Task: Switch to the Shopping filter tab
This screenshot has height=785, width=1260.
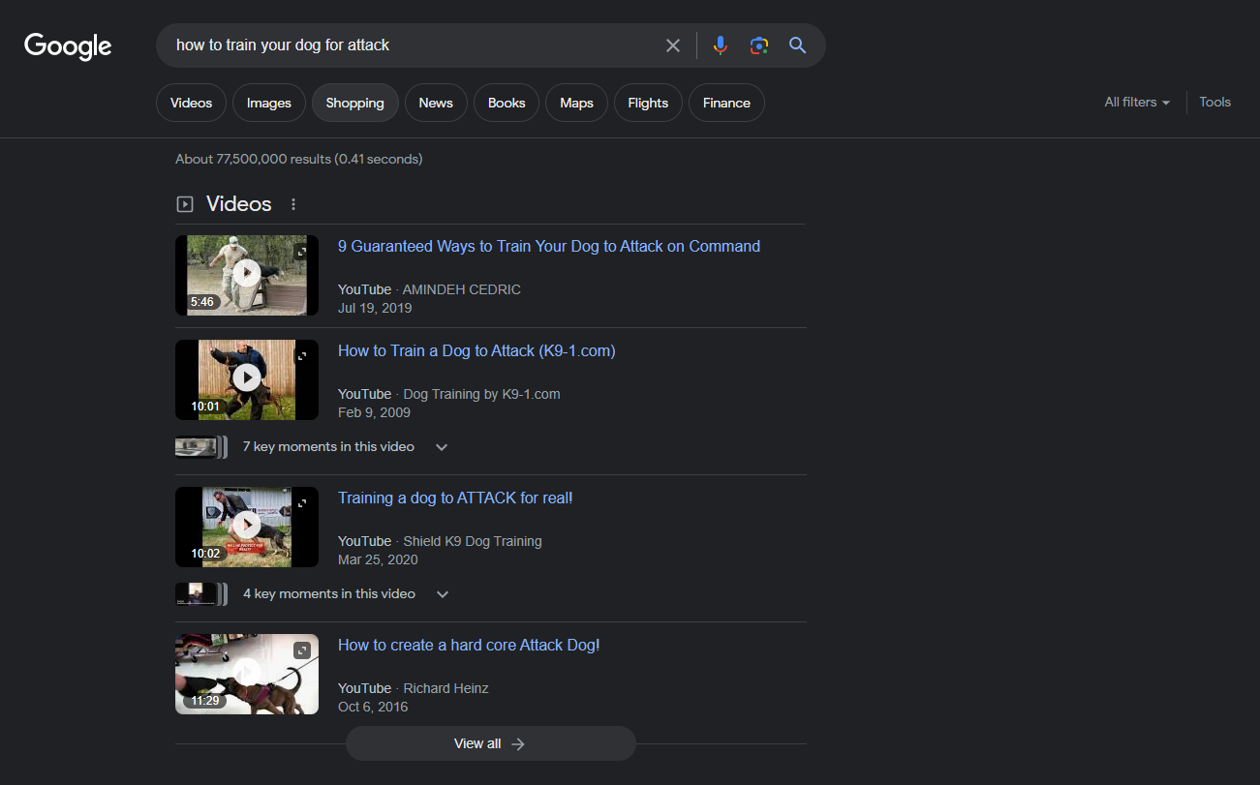Action: tap(354, 103)
